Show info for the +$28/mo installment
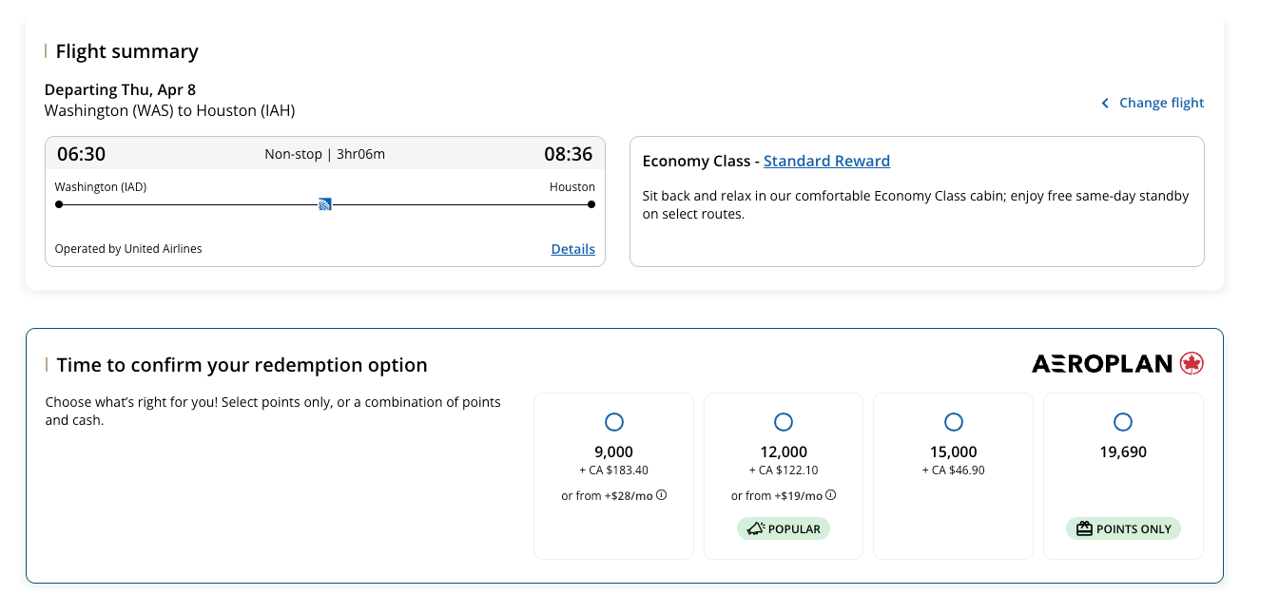The image size is (1279, 595). [662, 495]
